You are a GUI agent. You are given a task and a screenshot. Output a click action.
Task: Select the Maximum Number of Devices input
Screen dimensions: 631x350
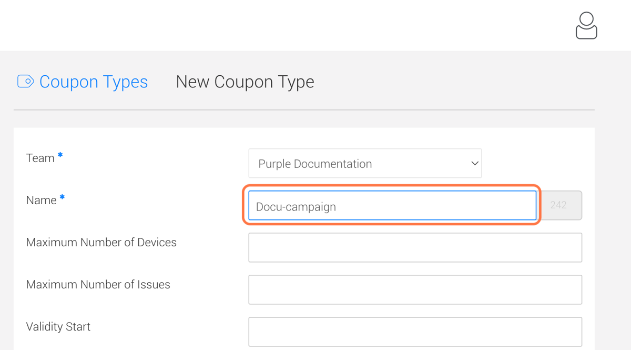(415, 247)
